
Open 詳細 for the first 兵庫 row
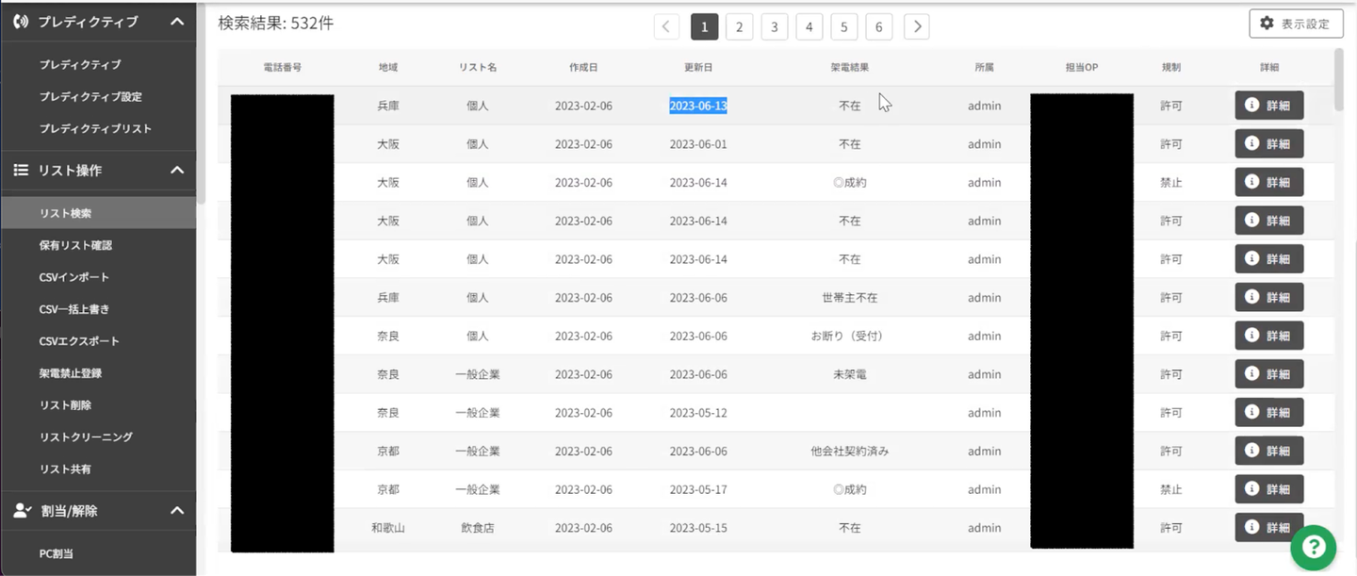coord(1268,106)
